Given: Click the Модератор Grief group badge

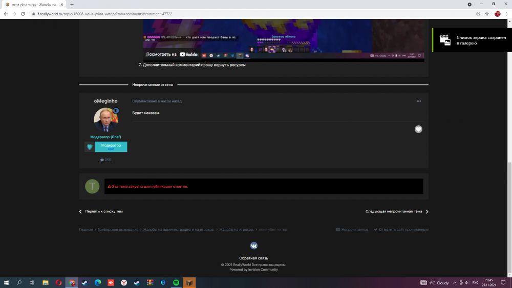Looking at the screenshot, I should coord(111,147).
